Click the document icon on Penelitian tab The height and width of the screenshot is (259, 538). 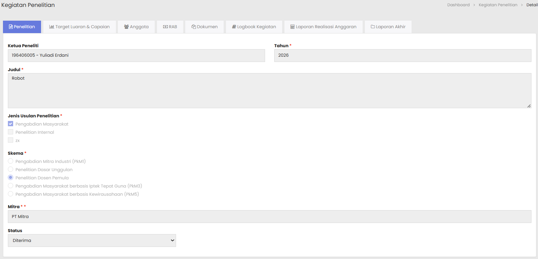tap(11, 27)
